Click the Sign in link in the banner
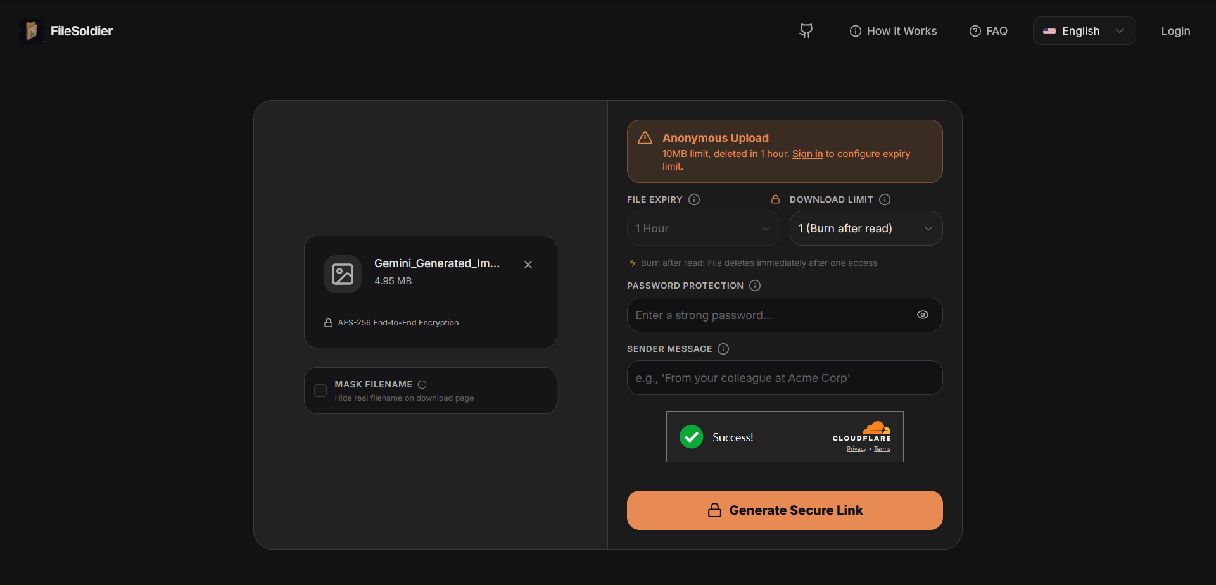Screen dimensions: 1216x585 point(807,154)
